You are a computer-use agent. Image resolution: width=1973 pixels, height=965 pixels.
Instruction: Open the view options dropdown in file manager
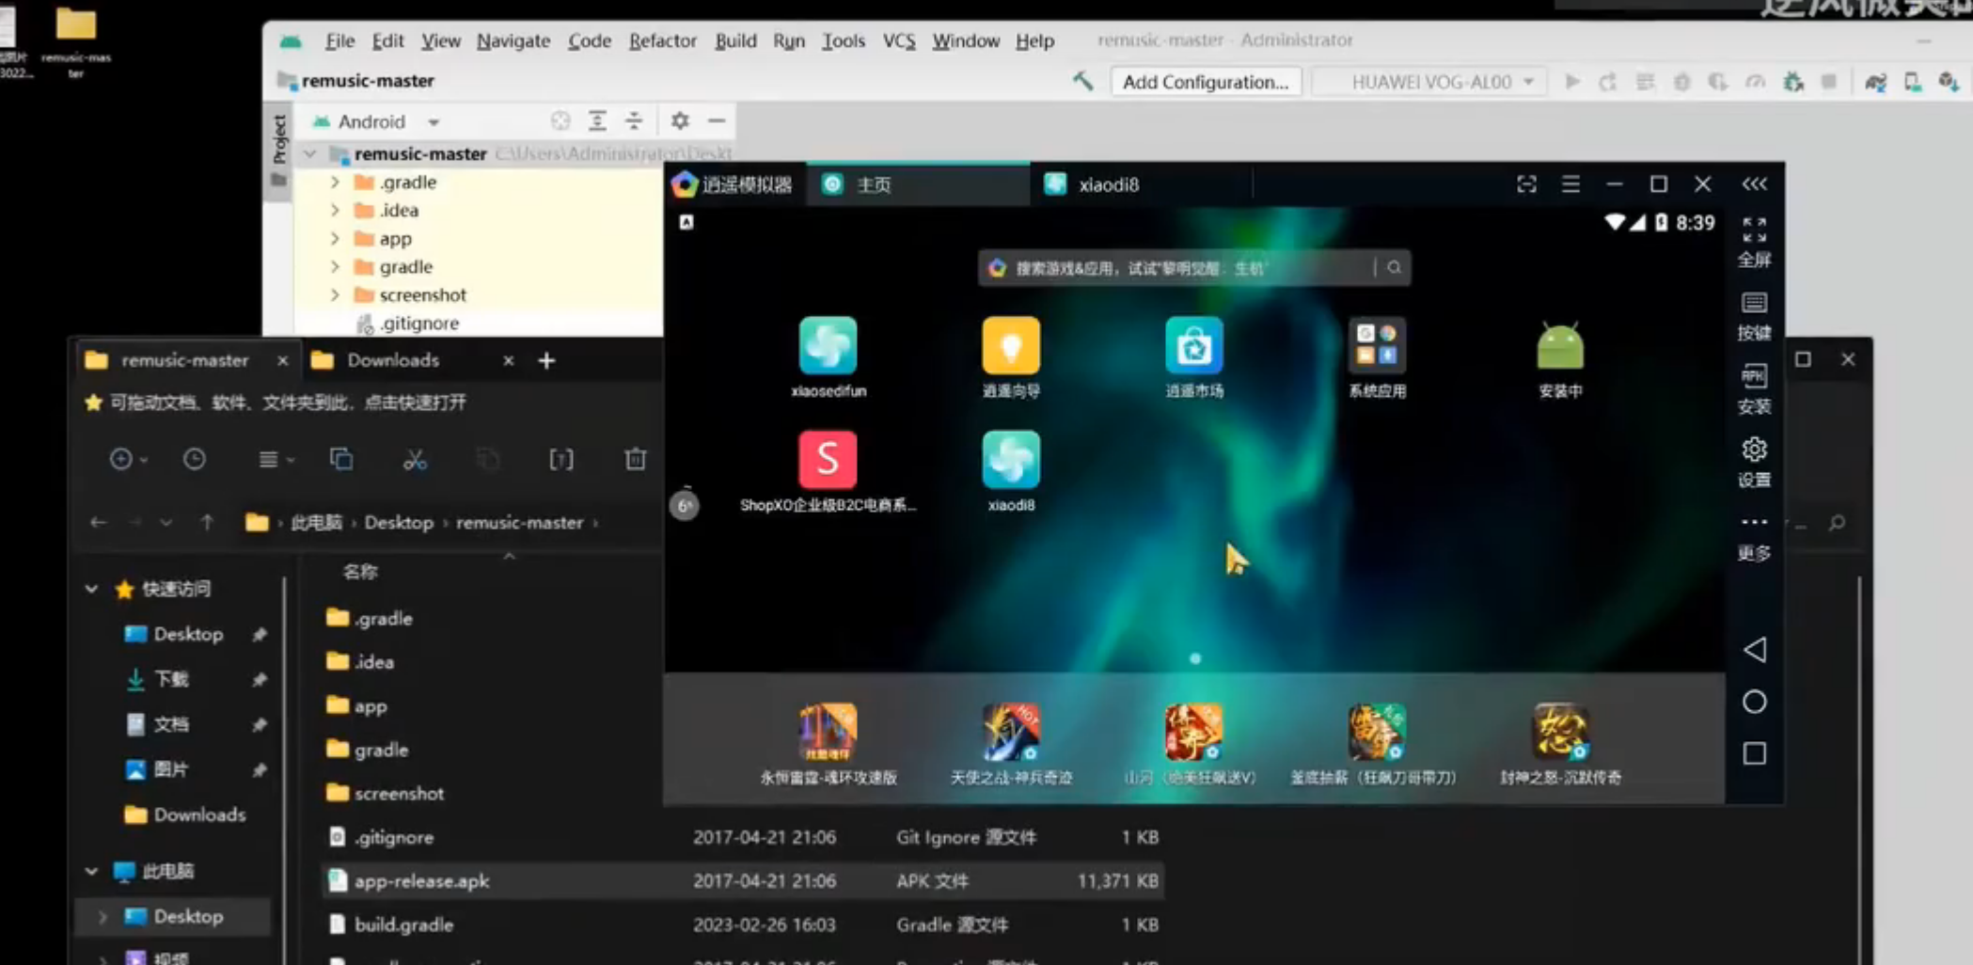point(276,459)
